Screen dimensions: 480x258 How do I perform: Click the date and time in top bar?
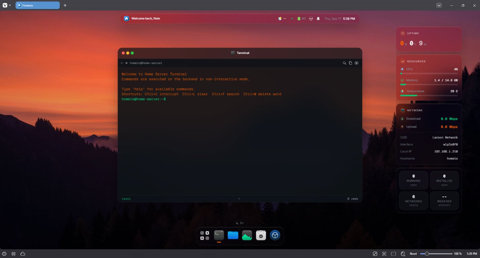point(340,19)
